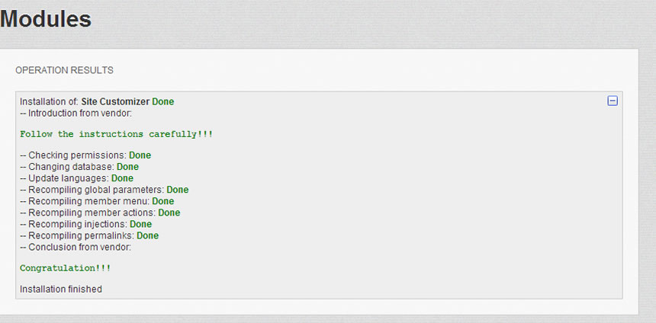Viewport: 656px width, 323px height.
Task: Click Done next to Update languages
Action: (x=122, y=178)
